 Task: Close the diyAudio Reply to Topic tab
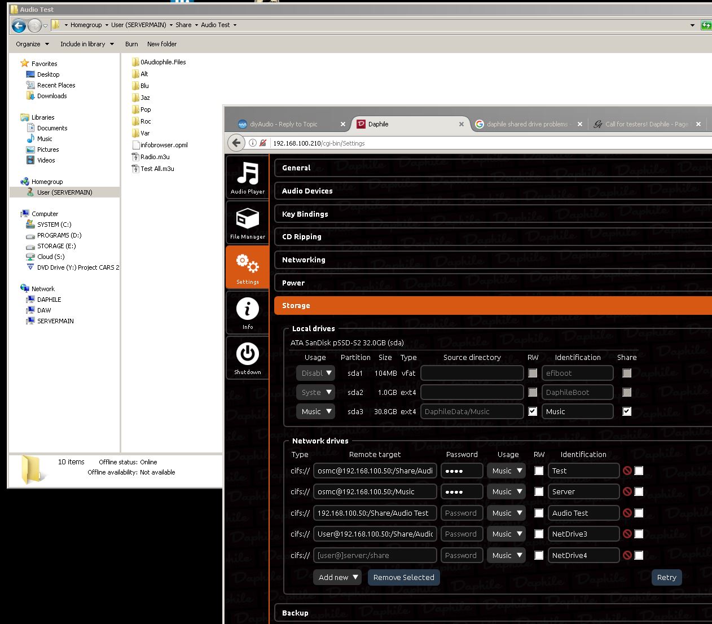click(342, 124)
